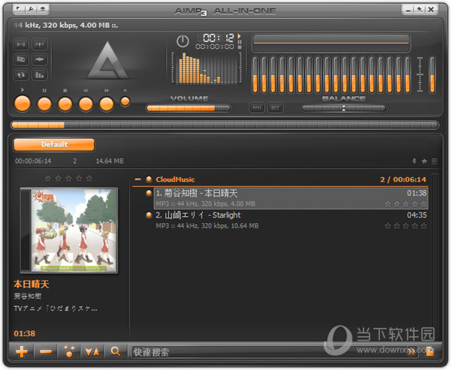Image resolution: width=451 pixels, height=370 pixels.
Task: Click the download arrow icon in playlist header
Action: pos(414,161)
